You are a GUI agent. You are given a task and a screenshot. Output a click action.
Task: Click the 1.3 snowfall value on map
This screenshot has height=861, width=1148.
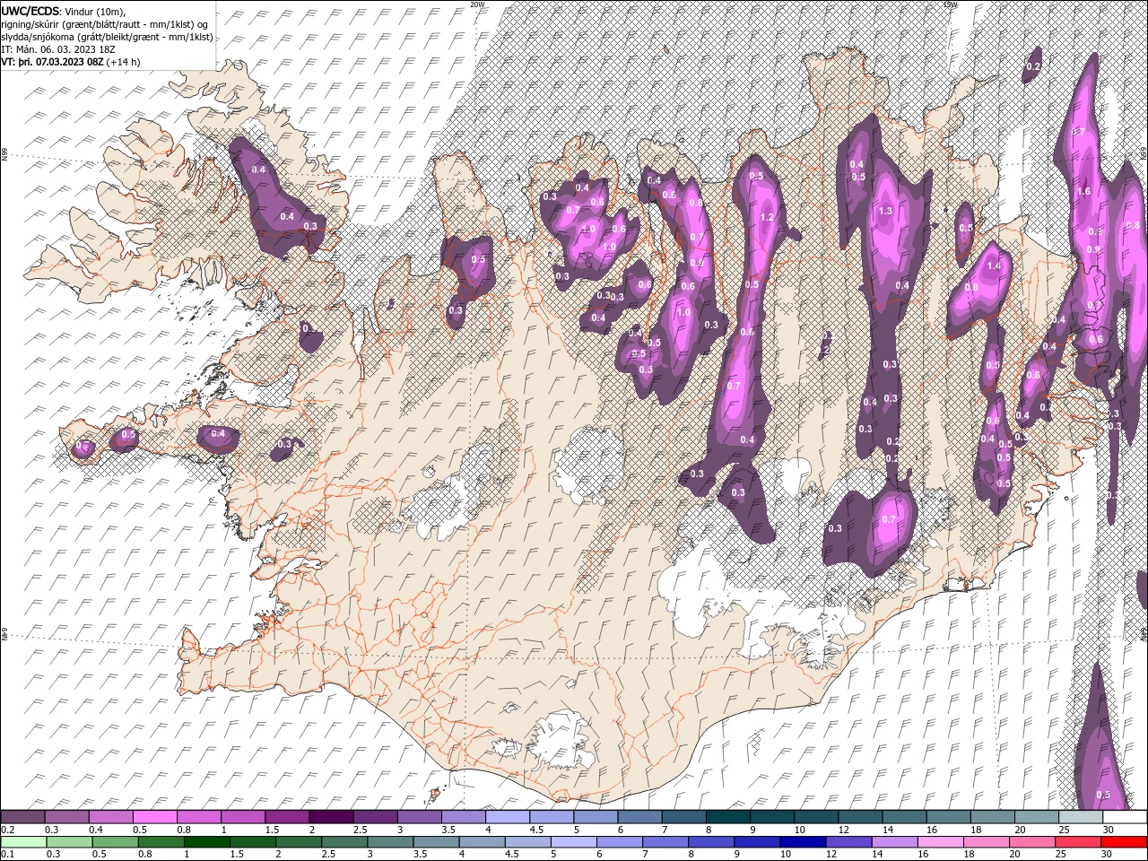click(886, 211)
